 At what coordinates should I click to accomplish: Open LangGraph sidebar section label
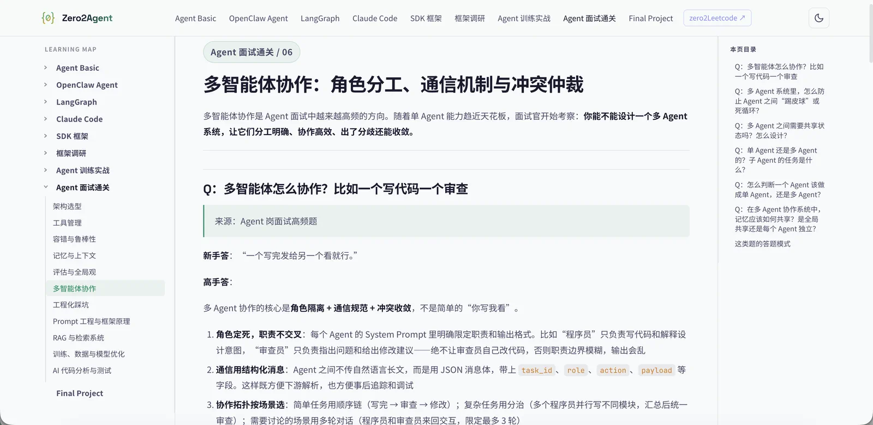[76, 102]
